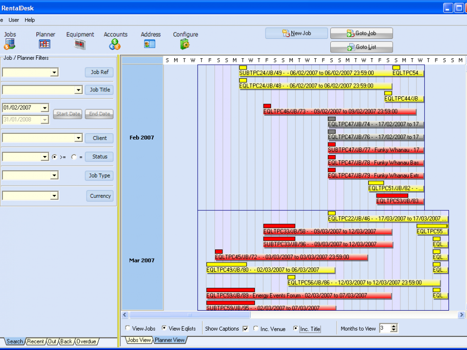467x350 pixels.
Task: Click the New Job button
Action: point(296,33)
